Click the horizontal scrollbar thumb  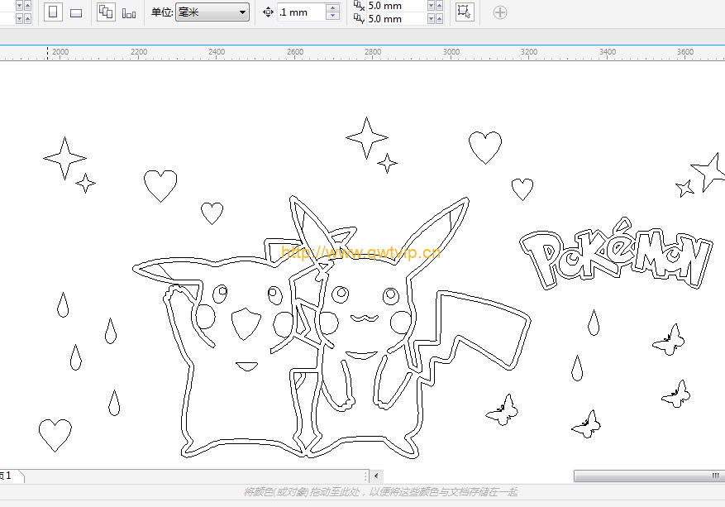tap(649, 476)
